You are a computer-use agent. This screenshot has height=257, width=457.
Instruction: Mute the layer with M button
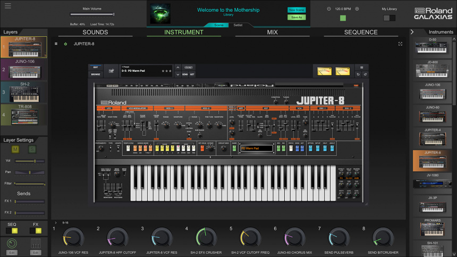click(15, 150)
